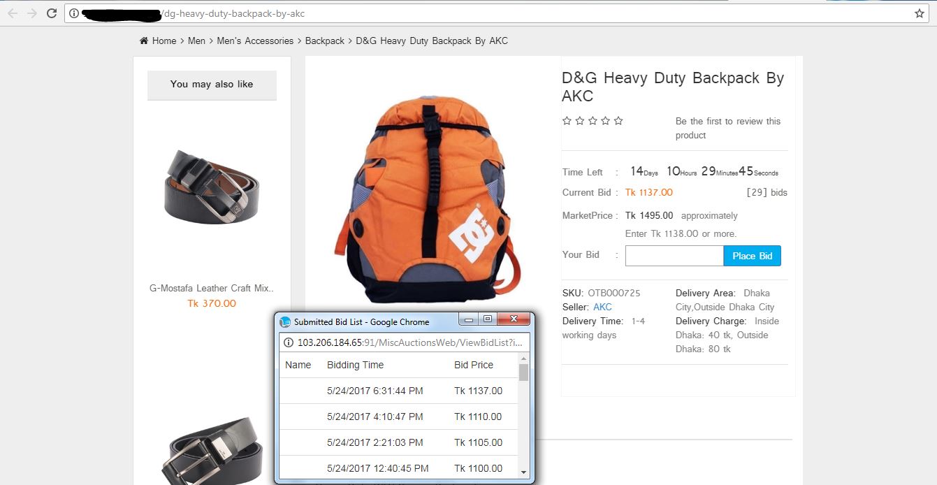Image resolution: width=937 pixels, height=485 pixels.
Task: Select bid row 5/24/2017 6:31:44 PM
Action: [x=398, y=391]
